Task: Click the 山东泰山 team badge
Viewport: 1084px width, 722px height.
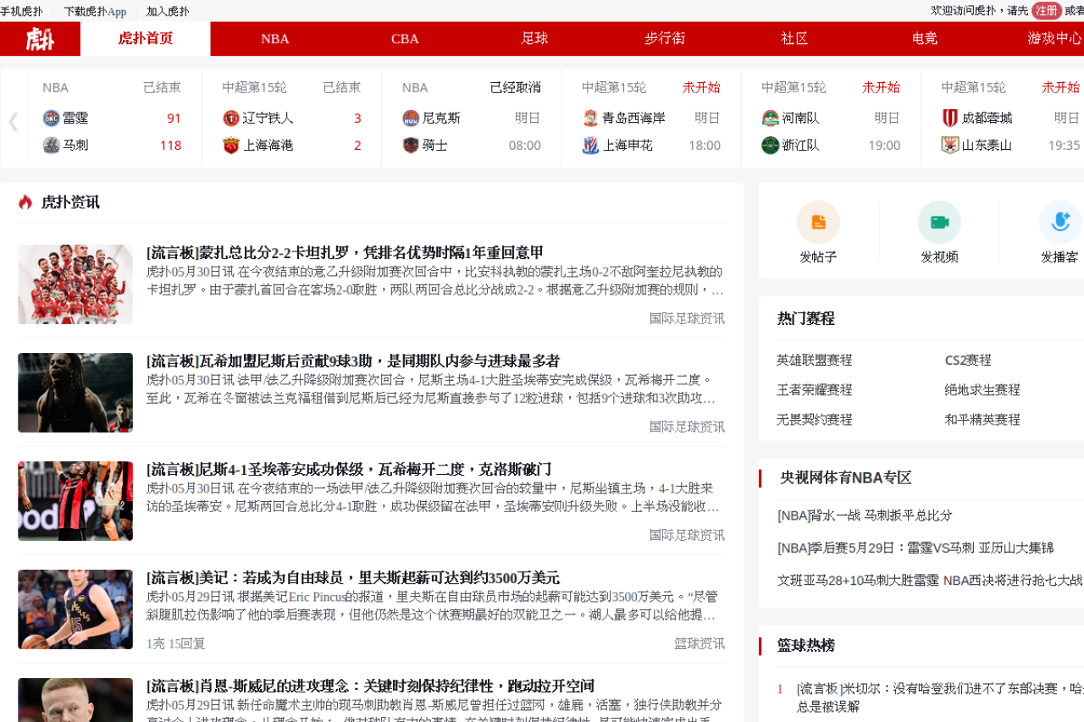Action: click(950, 146)
